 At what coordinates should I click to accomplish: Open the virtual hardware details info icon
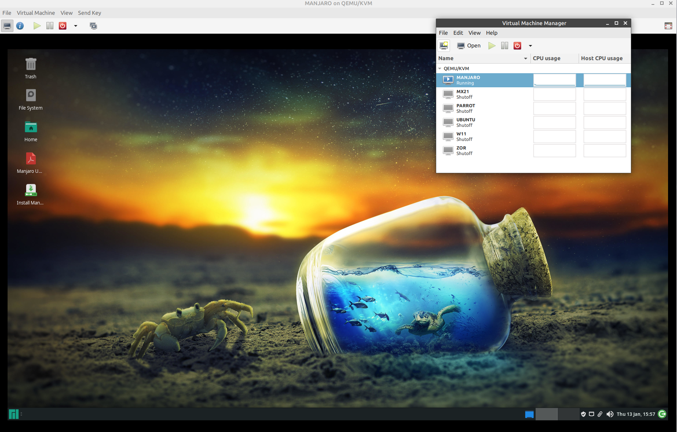pyautogui.click(x=20, y=26)
